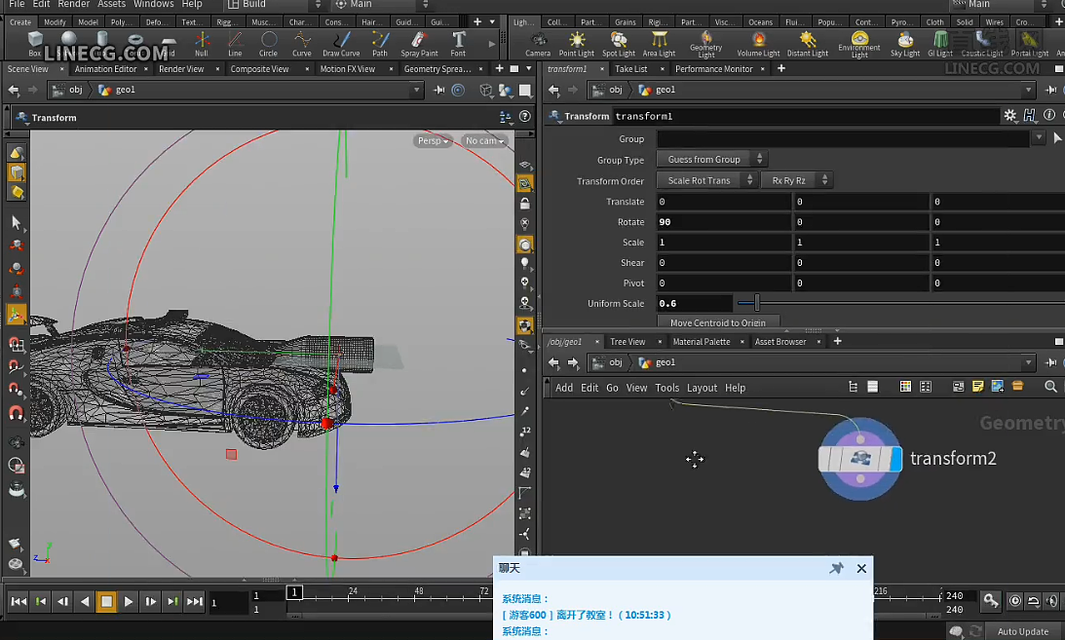Image resolution: width=1065 pixels, height=640 pixels.
Task: Click the Environment Light shelf tool
Action: pos(859,43)
